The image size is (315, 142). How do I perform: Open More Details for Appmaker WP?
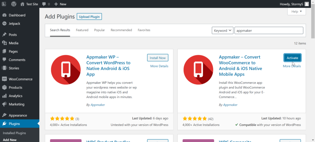pyautogui.click(x=159, y=66)
